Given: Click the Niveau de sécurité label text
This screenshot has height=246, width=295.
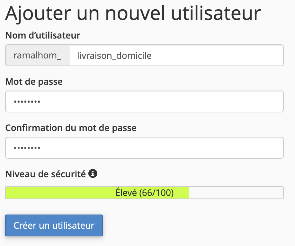Looking at the screenshot, I should tap(46, 174).
